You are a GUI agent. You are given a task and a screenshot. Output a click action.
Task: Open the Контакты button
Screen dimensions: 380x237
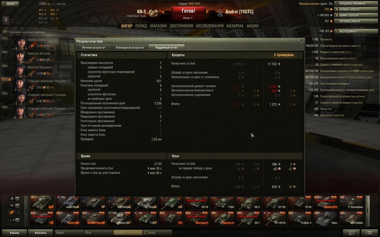[40, 233]
